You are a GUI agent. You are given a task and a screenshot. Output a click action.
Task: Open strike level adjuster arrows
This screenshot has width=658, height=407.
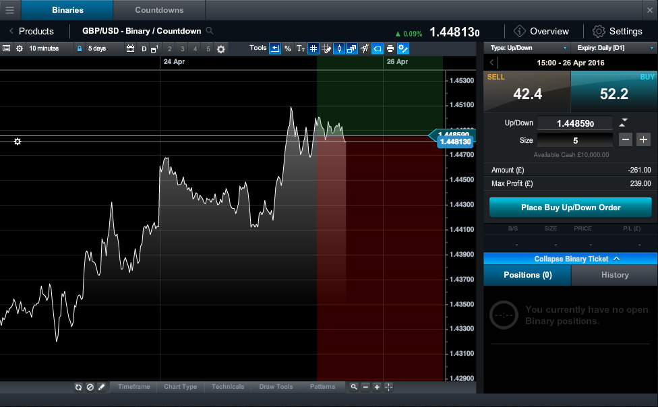pyautogui.click(x=623, y=123)
